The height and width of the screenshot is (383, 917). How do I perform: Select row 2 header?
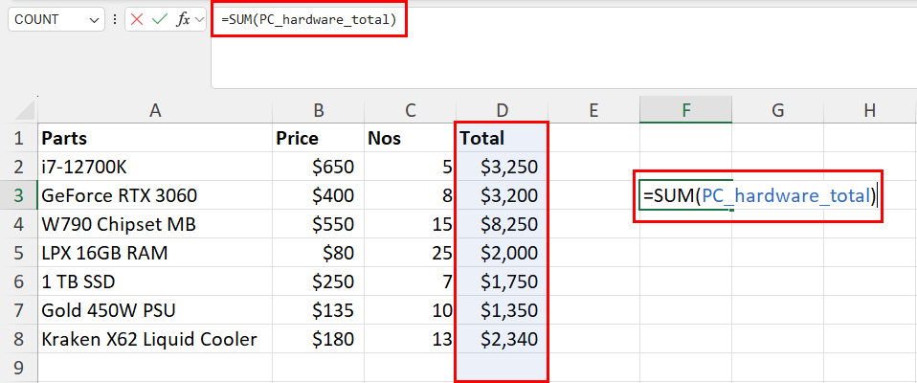pos(19,167)
